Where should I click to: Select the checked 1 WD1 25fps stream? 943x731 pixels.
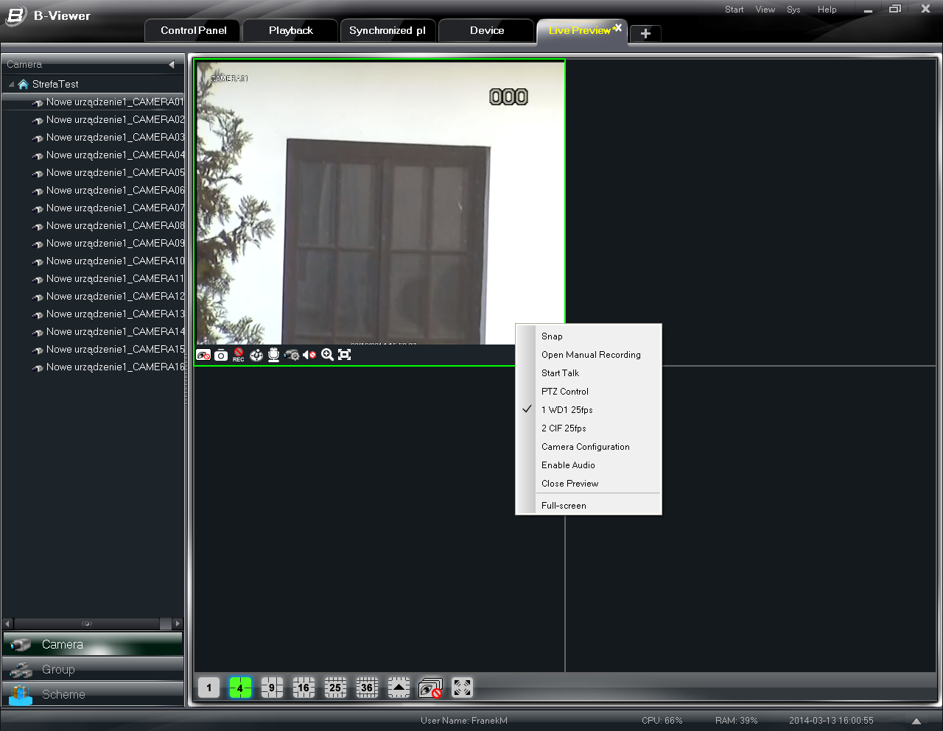click(x=589, y=410)
